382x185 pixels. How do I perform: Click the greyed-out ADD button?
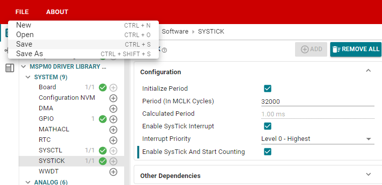coord(311,49)
